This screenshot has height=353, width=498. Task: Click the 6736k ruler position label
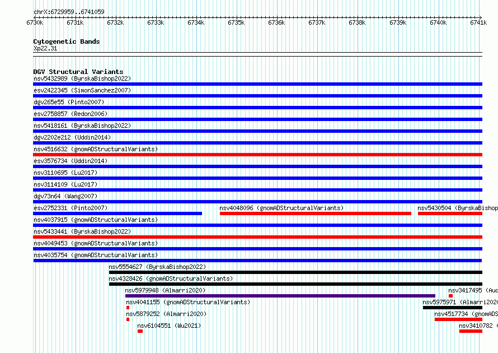tap(276, 22)
